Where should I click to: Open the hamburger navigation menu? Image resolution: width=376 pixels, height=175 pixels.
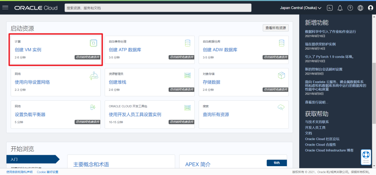(x=5, y=8)
